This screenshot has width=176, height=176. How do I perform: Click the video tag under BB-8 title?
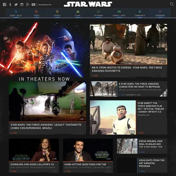[95, 76]
